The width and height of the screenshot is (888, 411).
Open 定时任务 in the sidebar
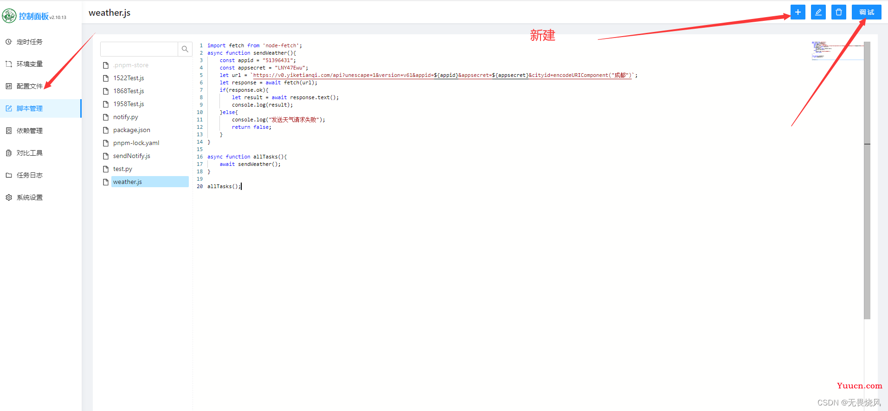(x=41, y=42)
